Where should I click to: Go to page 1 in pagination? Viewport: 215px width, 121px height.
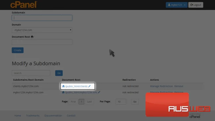pyautogui.click(x=81, y=102)
